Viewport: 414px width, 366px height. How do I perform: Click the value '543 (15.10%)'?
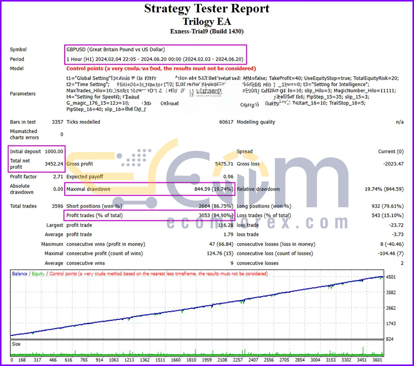pyautogui.click(x=388, y=216)
